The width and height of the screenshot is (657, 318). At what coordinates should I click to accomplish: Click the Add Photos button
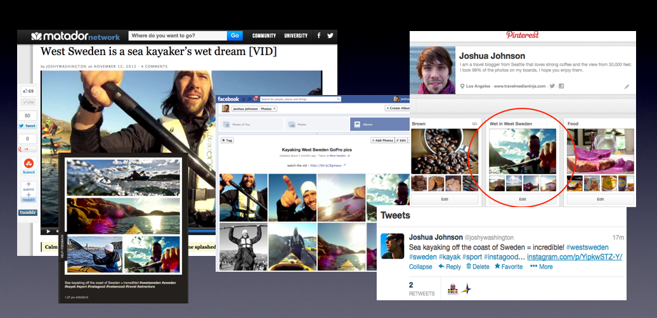point(382,141)
